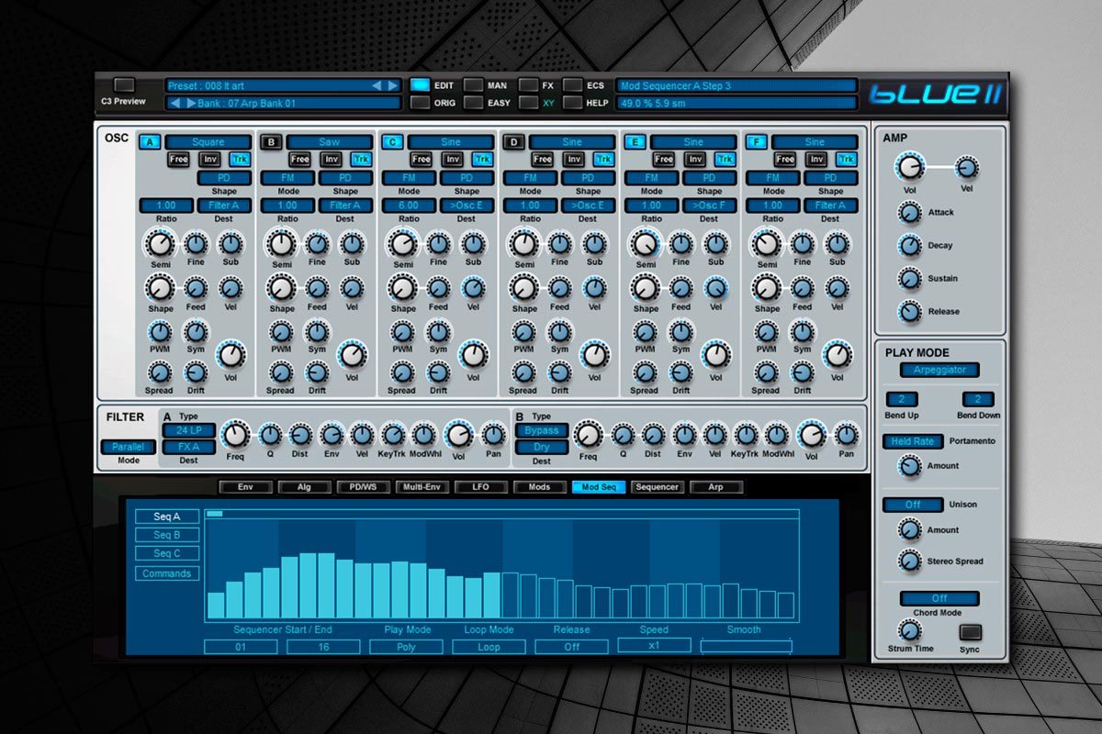Click sequencer Play Mode value Poly
This screenshot has width=1102, height=734.
406,647
